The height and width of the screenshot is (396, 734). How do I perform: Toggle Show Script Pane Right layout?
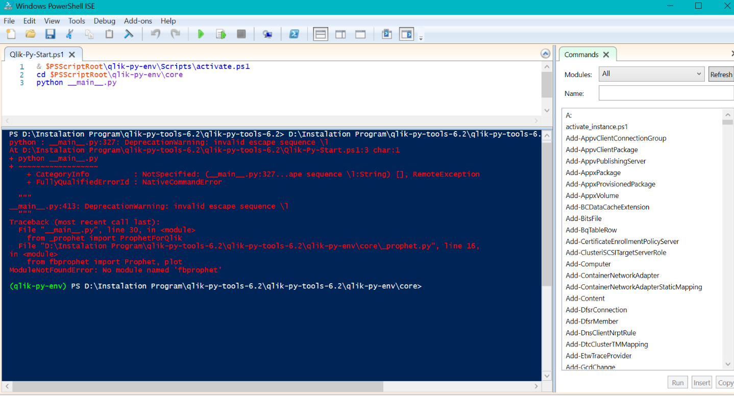(x=340, y=34)
